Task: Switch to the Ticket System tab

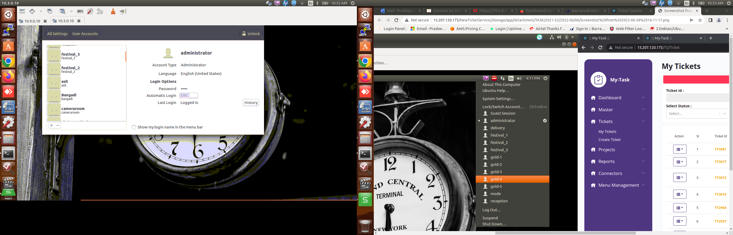Action: click(x=632, y=11)
